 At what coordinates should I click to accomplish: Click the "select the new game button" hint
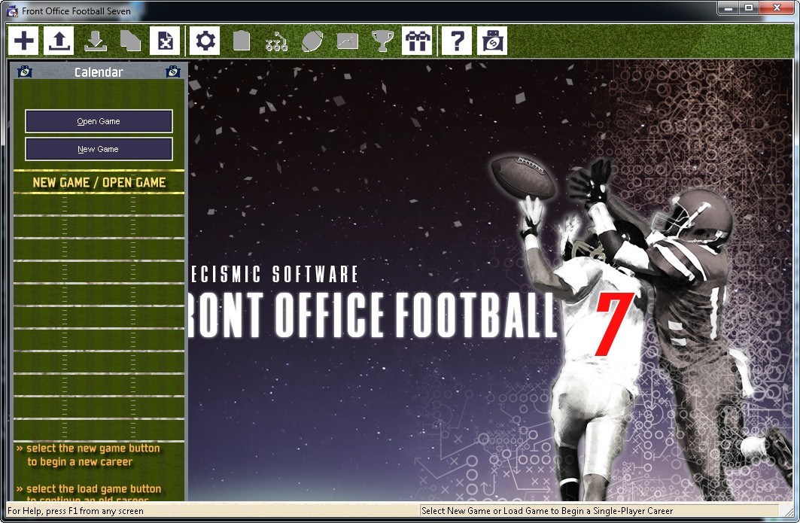coord(88,455)
